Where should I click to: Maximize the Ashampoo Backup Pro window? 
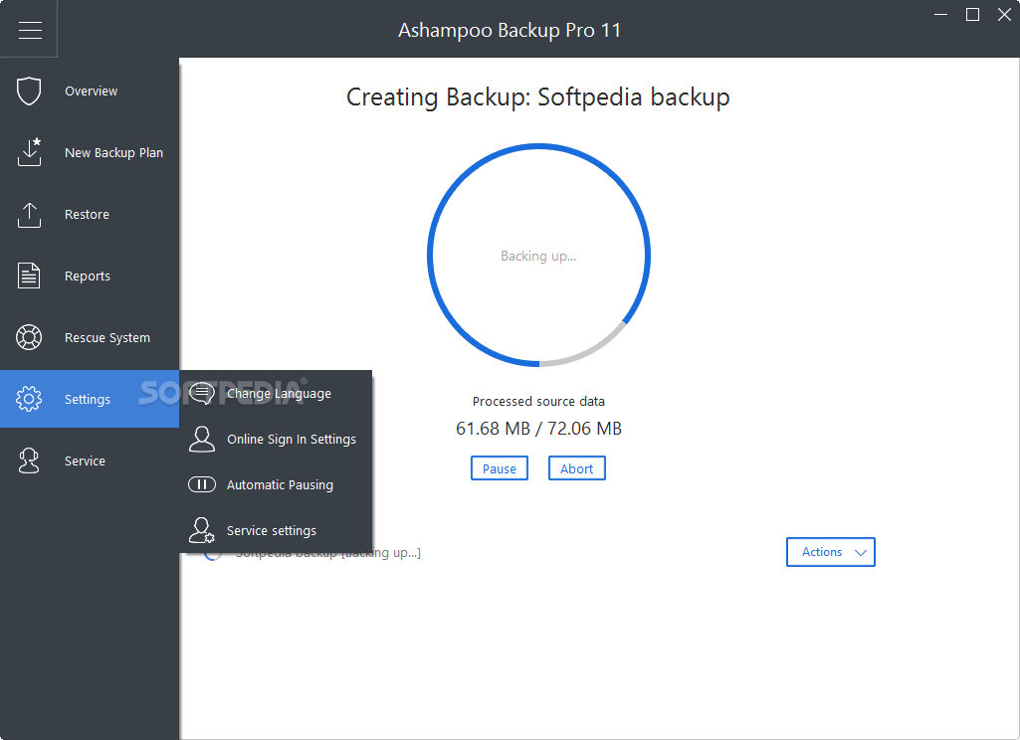[x=972, y=14]
